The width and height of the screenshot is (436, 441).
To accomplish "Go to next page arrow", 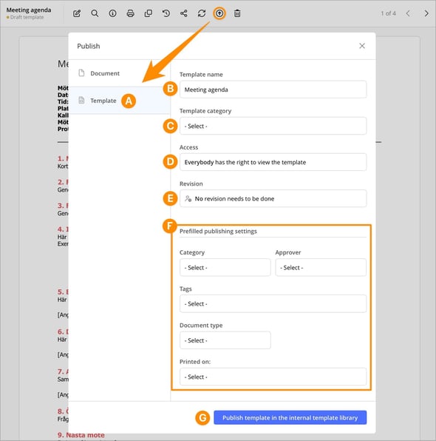I will point(426,13).
